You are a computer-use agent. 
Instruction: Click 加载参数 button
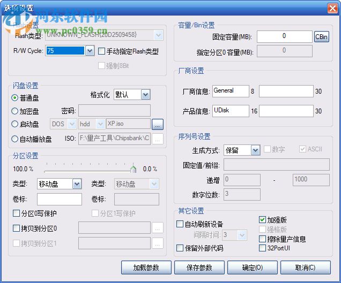(146, 267)
